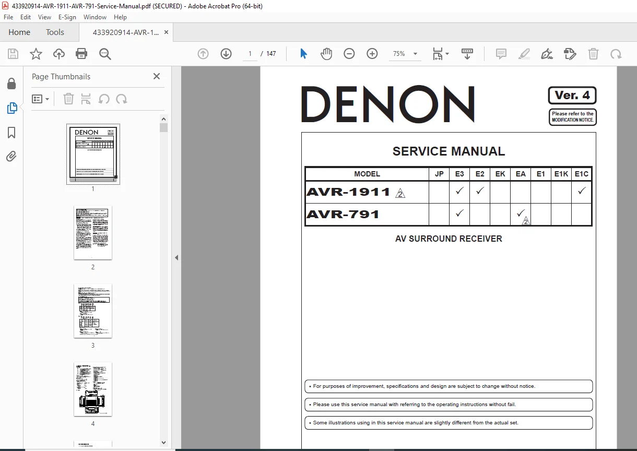
Task: Go to next page arrow
Action: click(x=226, y=54)
